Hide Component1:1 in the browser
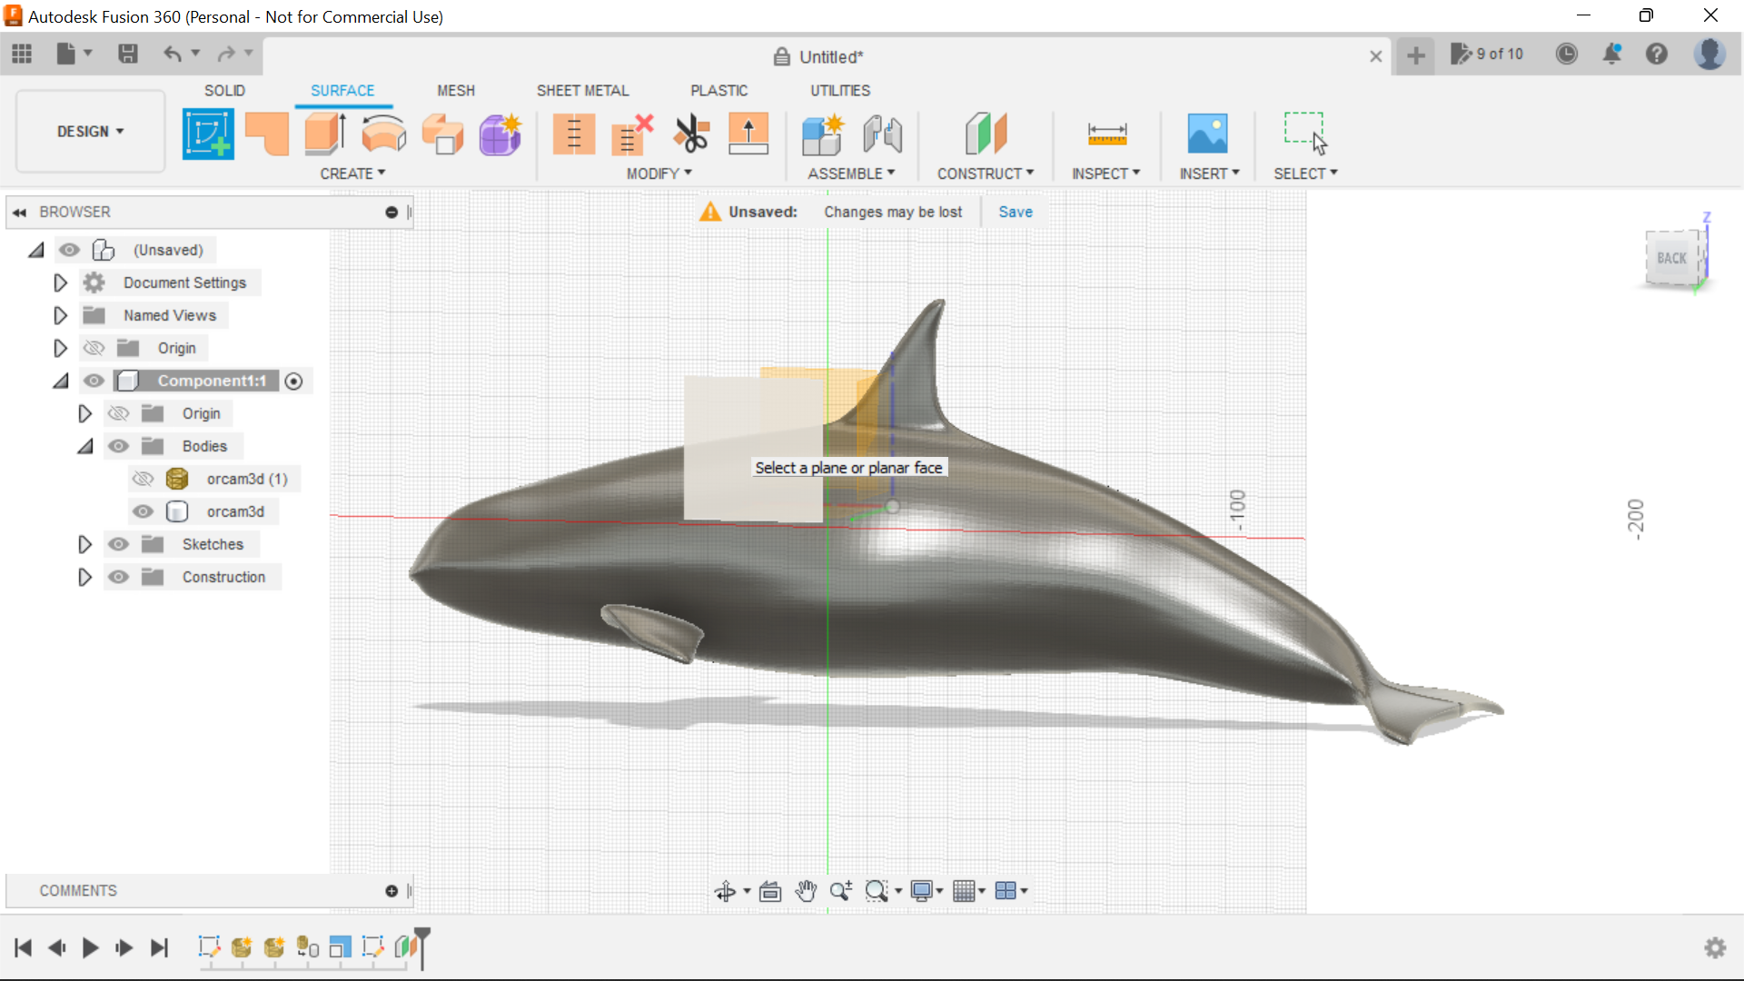This screenshot has height=981, width=1744. (x=94, y=381)
